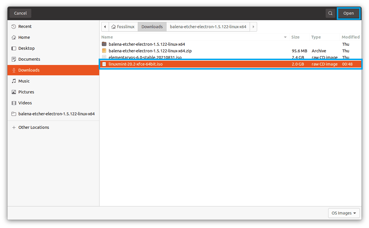Screen dimensions: 369x228
Task: Click the zip archive icon of balena-etcher zip
Action: pos(104,51)
